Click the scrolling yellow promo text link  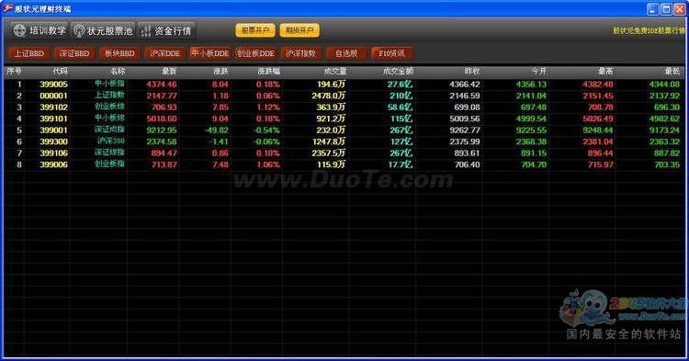click(649, 30)
